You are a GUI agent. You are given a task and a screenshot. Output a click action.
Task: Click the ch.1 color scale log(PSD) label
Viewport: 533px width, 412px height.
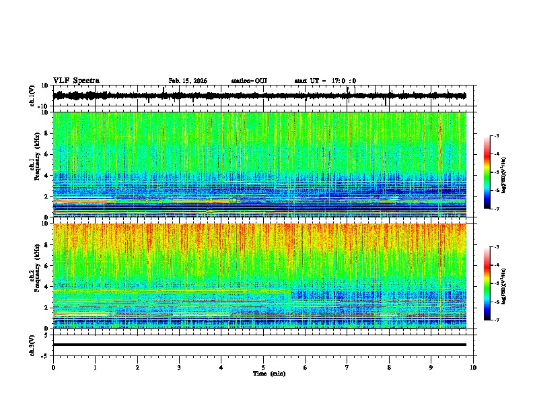click(x=503, y=176)
